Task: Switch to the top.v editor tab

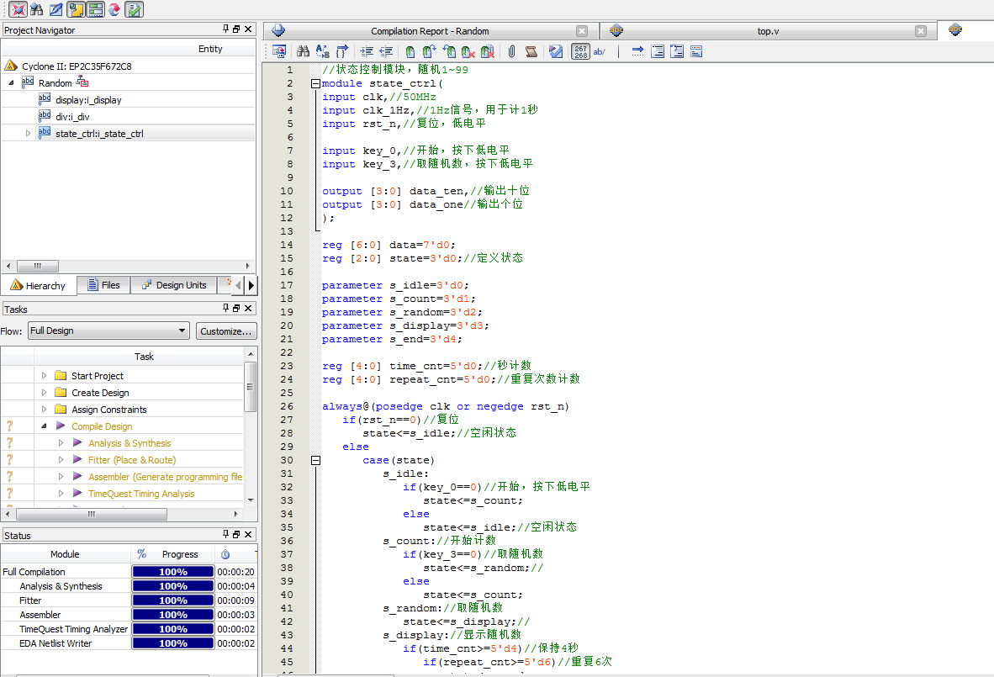Action: [767, 31]
